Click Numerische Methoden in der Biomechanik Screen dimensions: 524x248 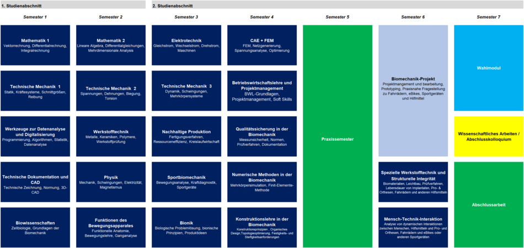[261, 182]
